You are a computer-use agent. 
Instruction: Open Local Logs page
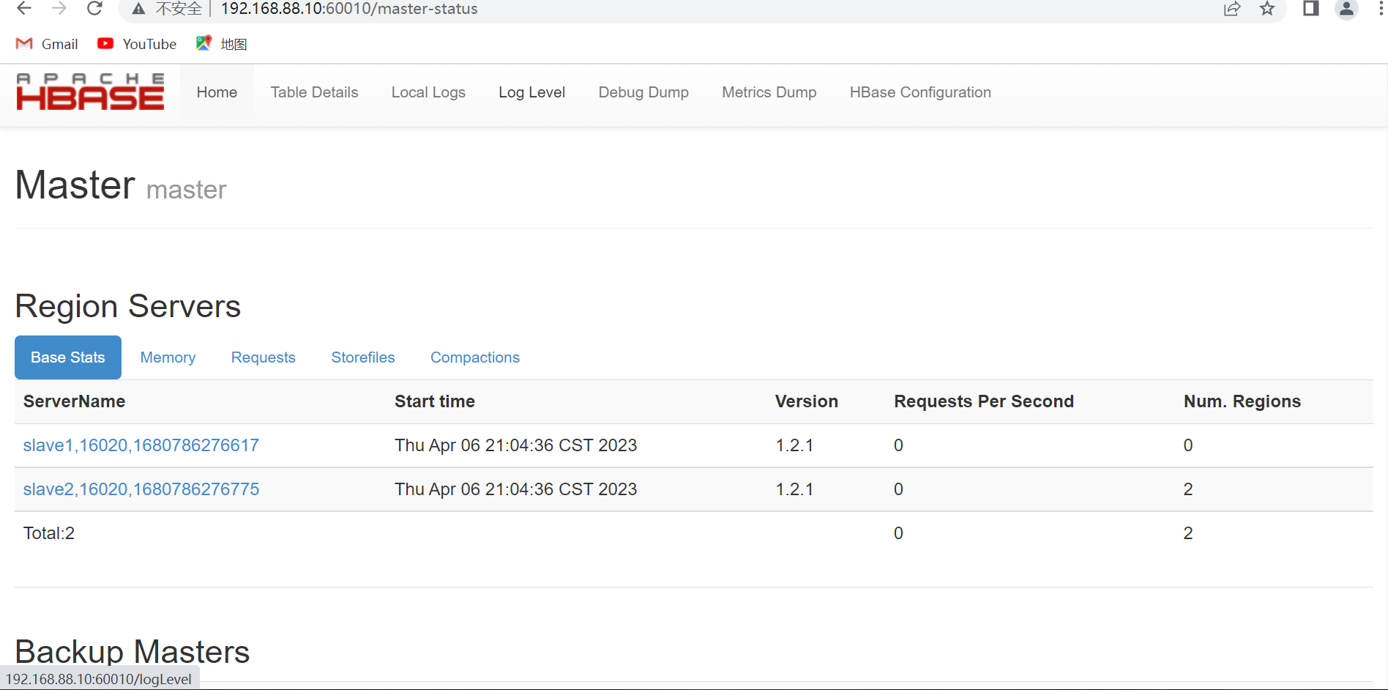428,92
